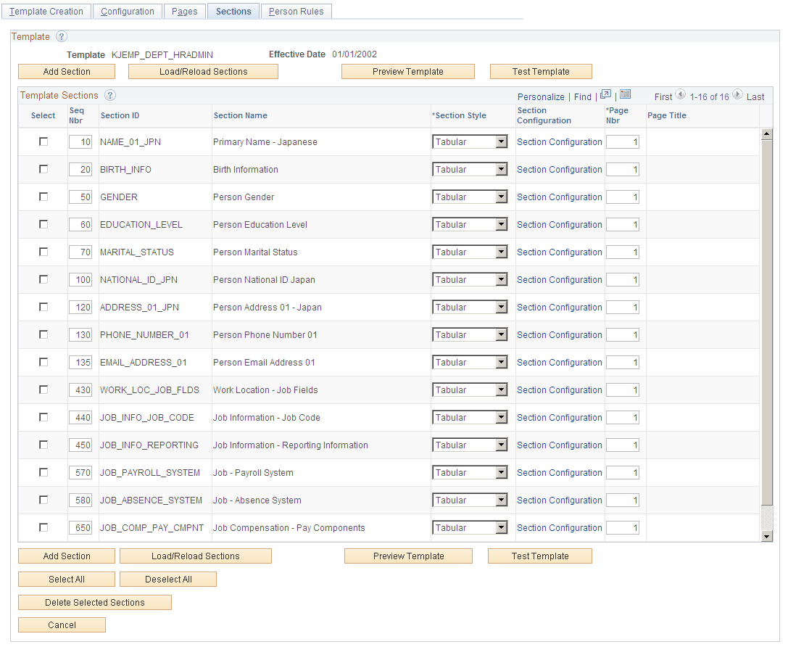
Task: Download the Template Sections grid to spreadsheet
Action: 623,95
